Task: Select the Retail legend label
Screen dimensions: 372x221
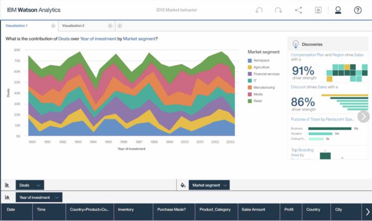Action: pyautogui.click(x=257, y=101)
